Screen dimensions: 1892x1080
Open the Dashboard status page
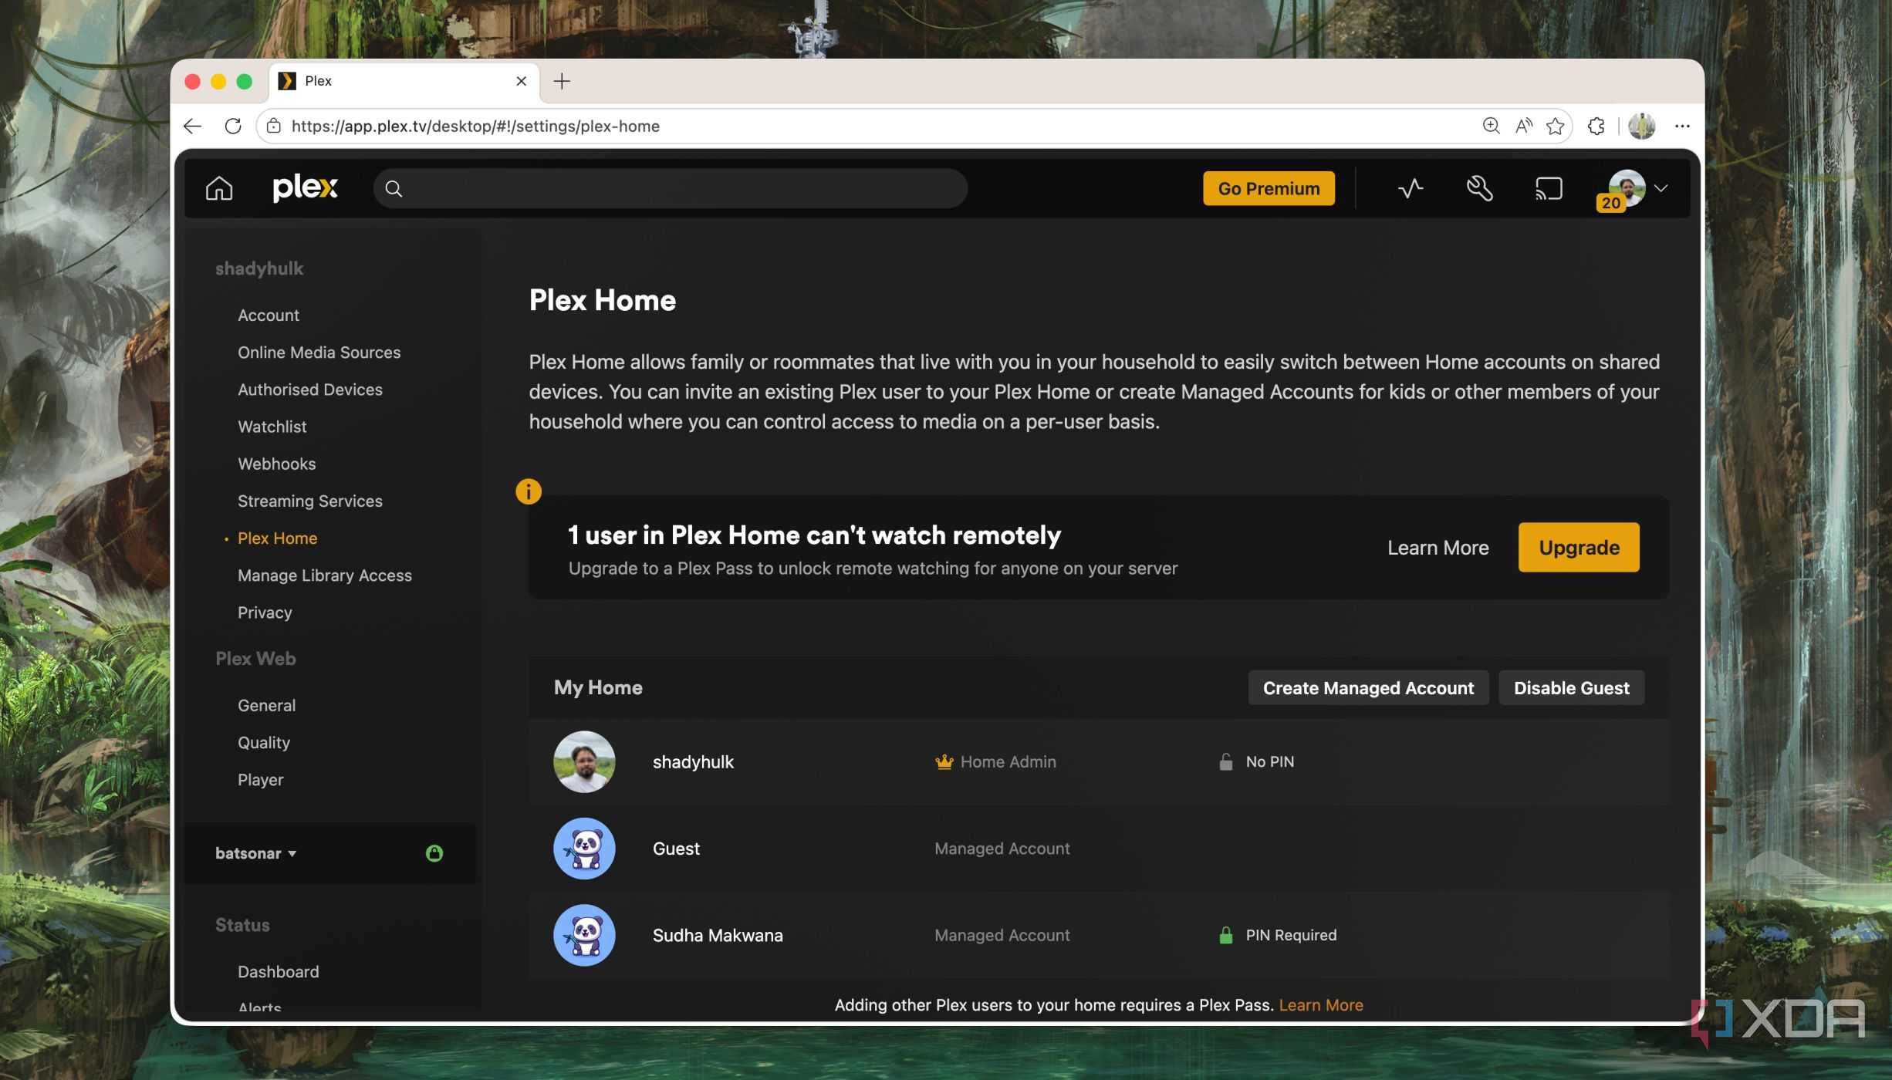pyautogui.click(x=278, y=971)
